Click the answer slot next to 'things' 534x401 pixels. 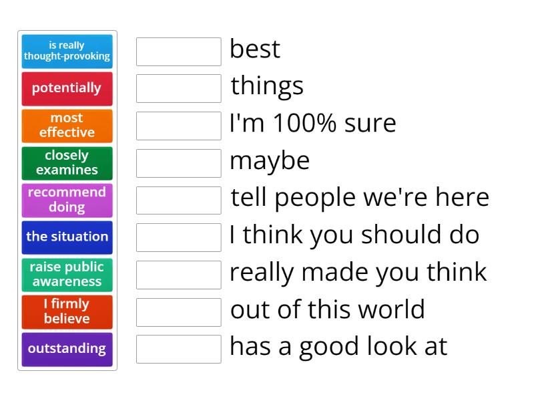click(179, 89)
